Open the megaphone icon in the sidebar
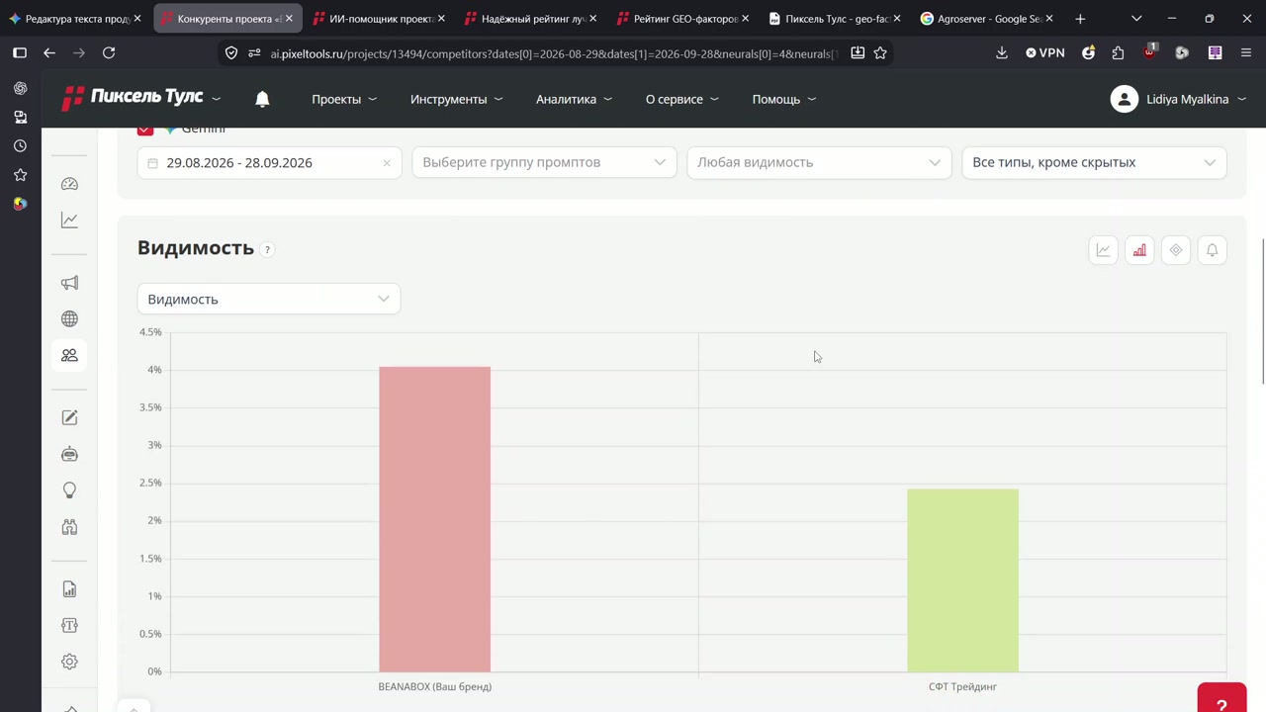This screenshot has height=712, width=1266. 69,283
